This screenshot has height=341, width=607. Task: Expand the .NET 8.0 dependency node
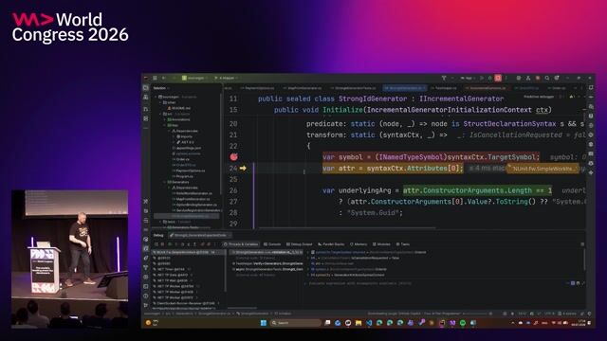click(x=174, y=142)
